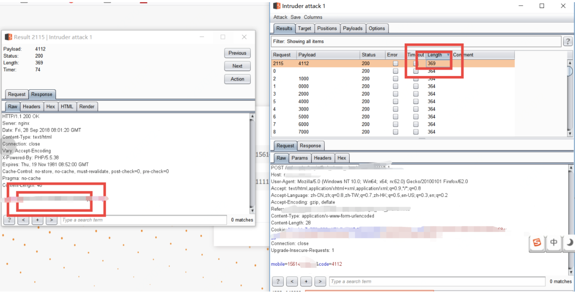Viewport: 575px width, 293px height.
Task: Toggle Timeout checkbox for payload 1000 row
Action: pos(416,79)
